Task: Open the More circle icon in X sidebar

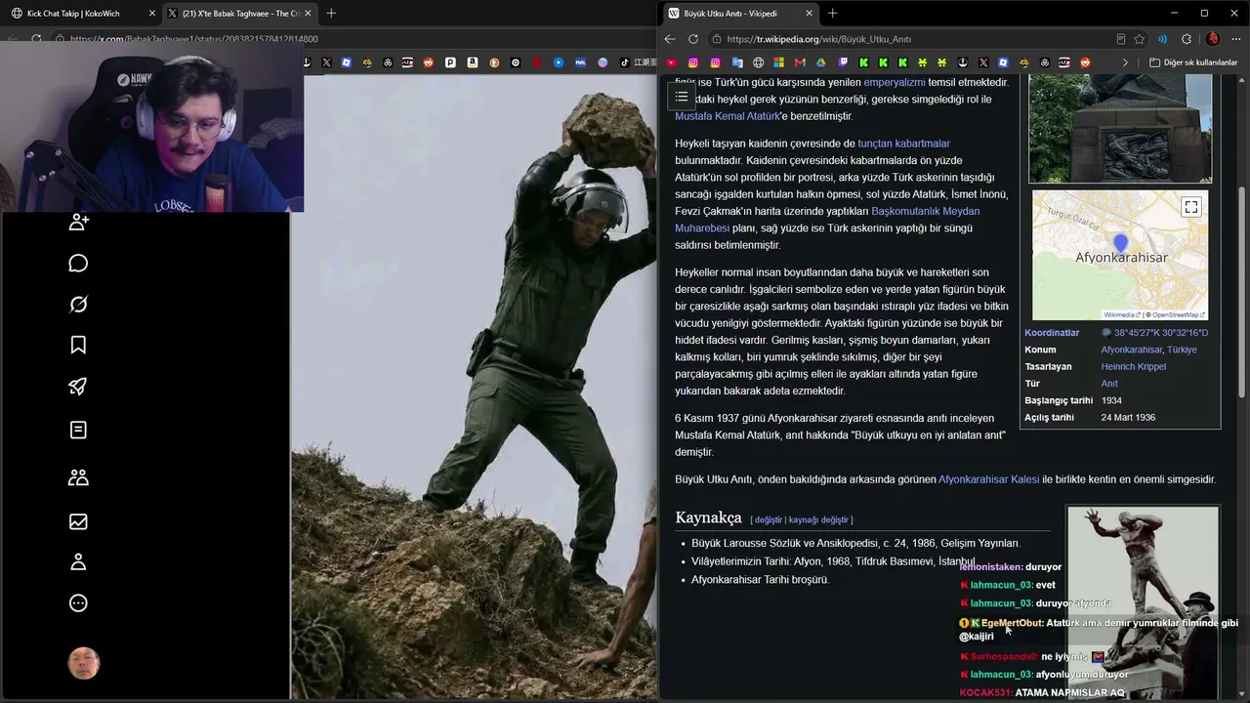Action: point(79,603)
